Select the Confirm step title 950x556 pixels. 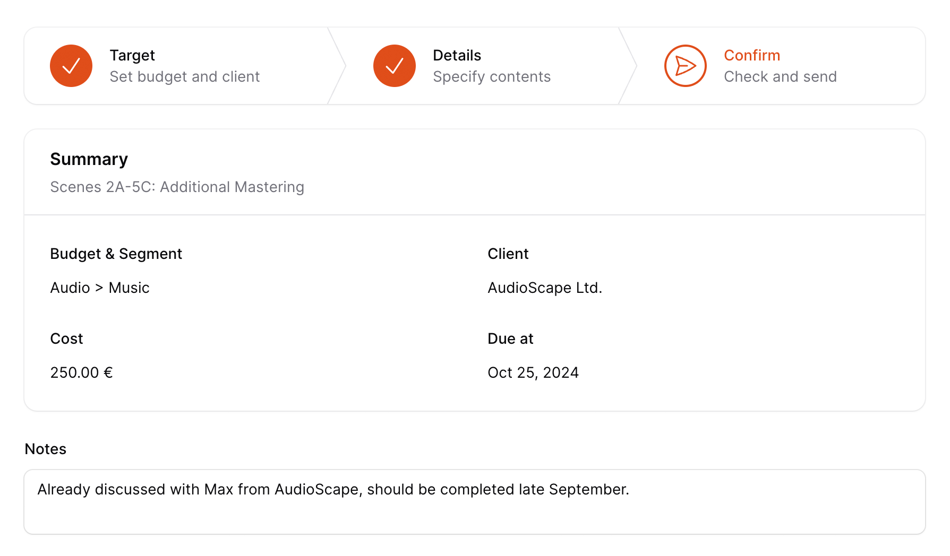[x=751, y=55]
